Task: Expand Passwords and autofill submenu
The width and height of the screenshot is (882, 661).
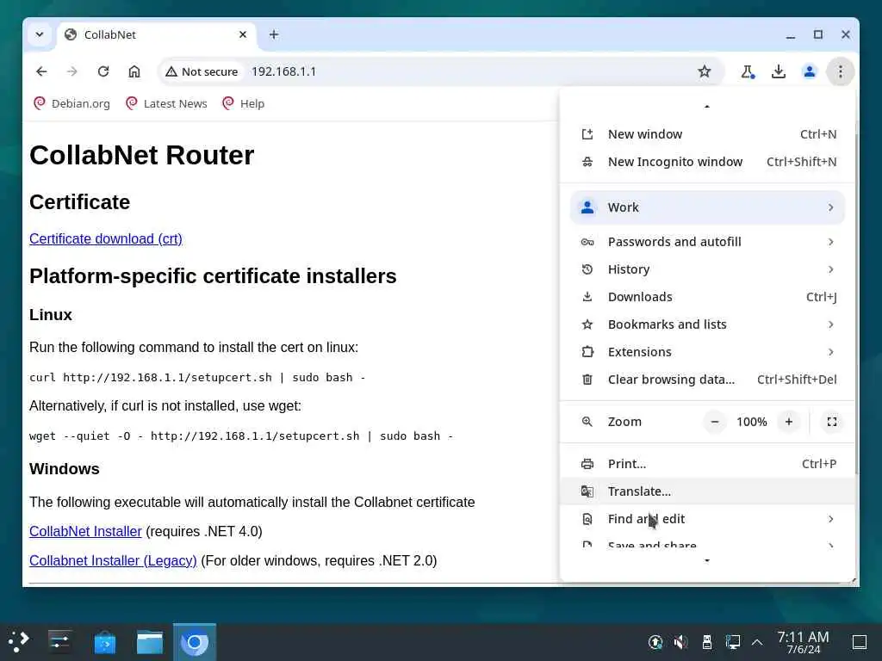Action: coord(708,242)
